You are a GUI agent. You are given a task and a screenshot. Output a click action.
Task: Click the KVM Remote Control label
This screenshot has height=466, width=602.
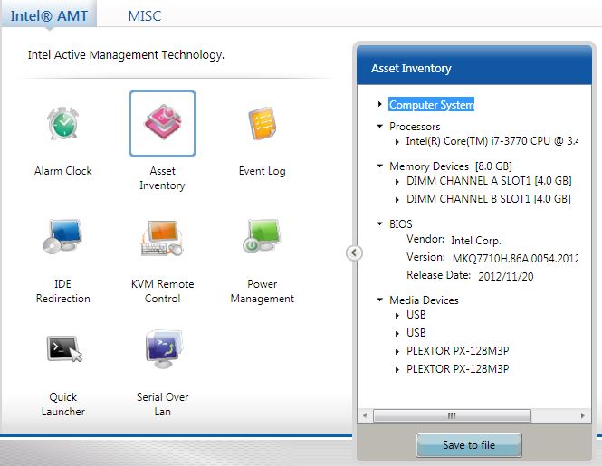(x=162, y=291)
